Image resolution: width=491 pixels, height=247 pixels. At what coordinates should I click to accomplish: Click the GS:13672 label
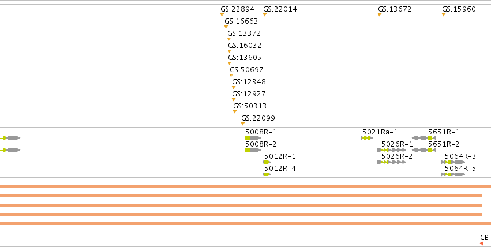coord(395,9)
